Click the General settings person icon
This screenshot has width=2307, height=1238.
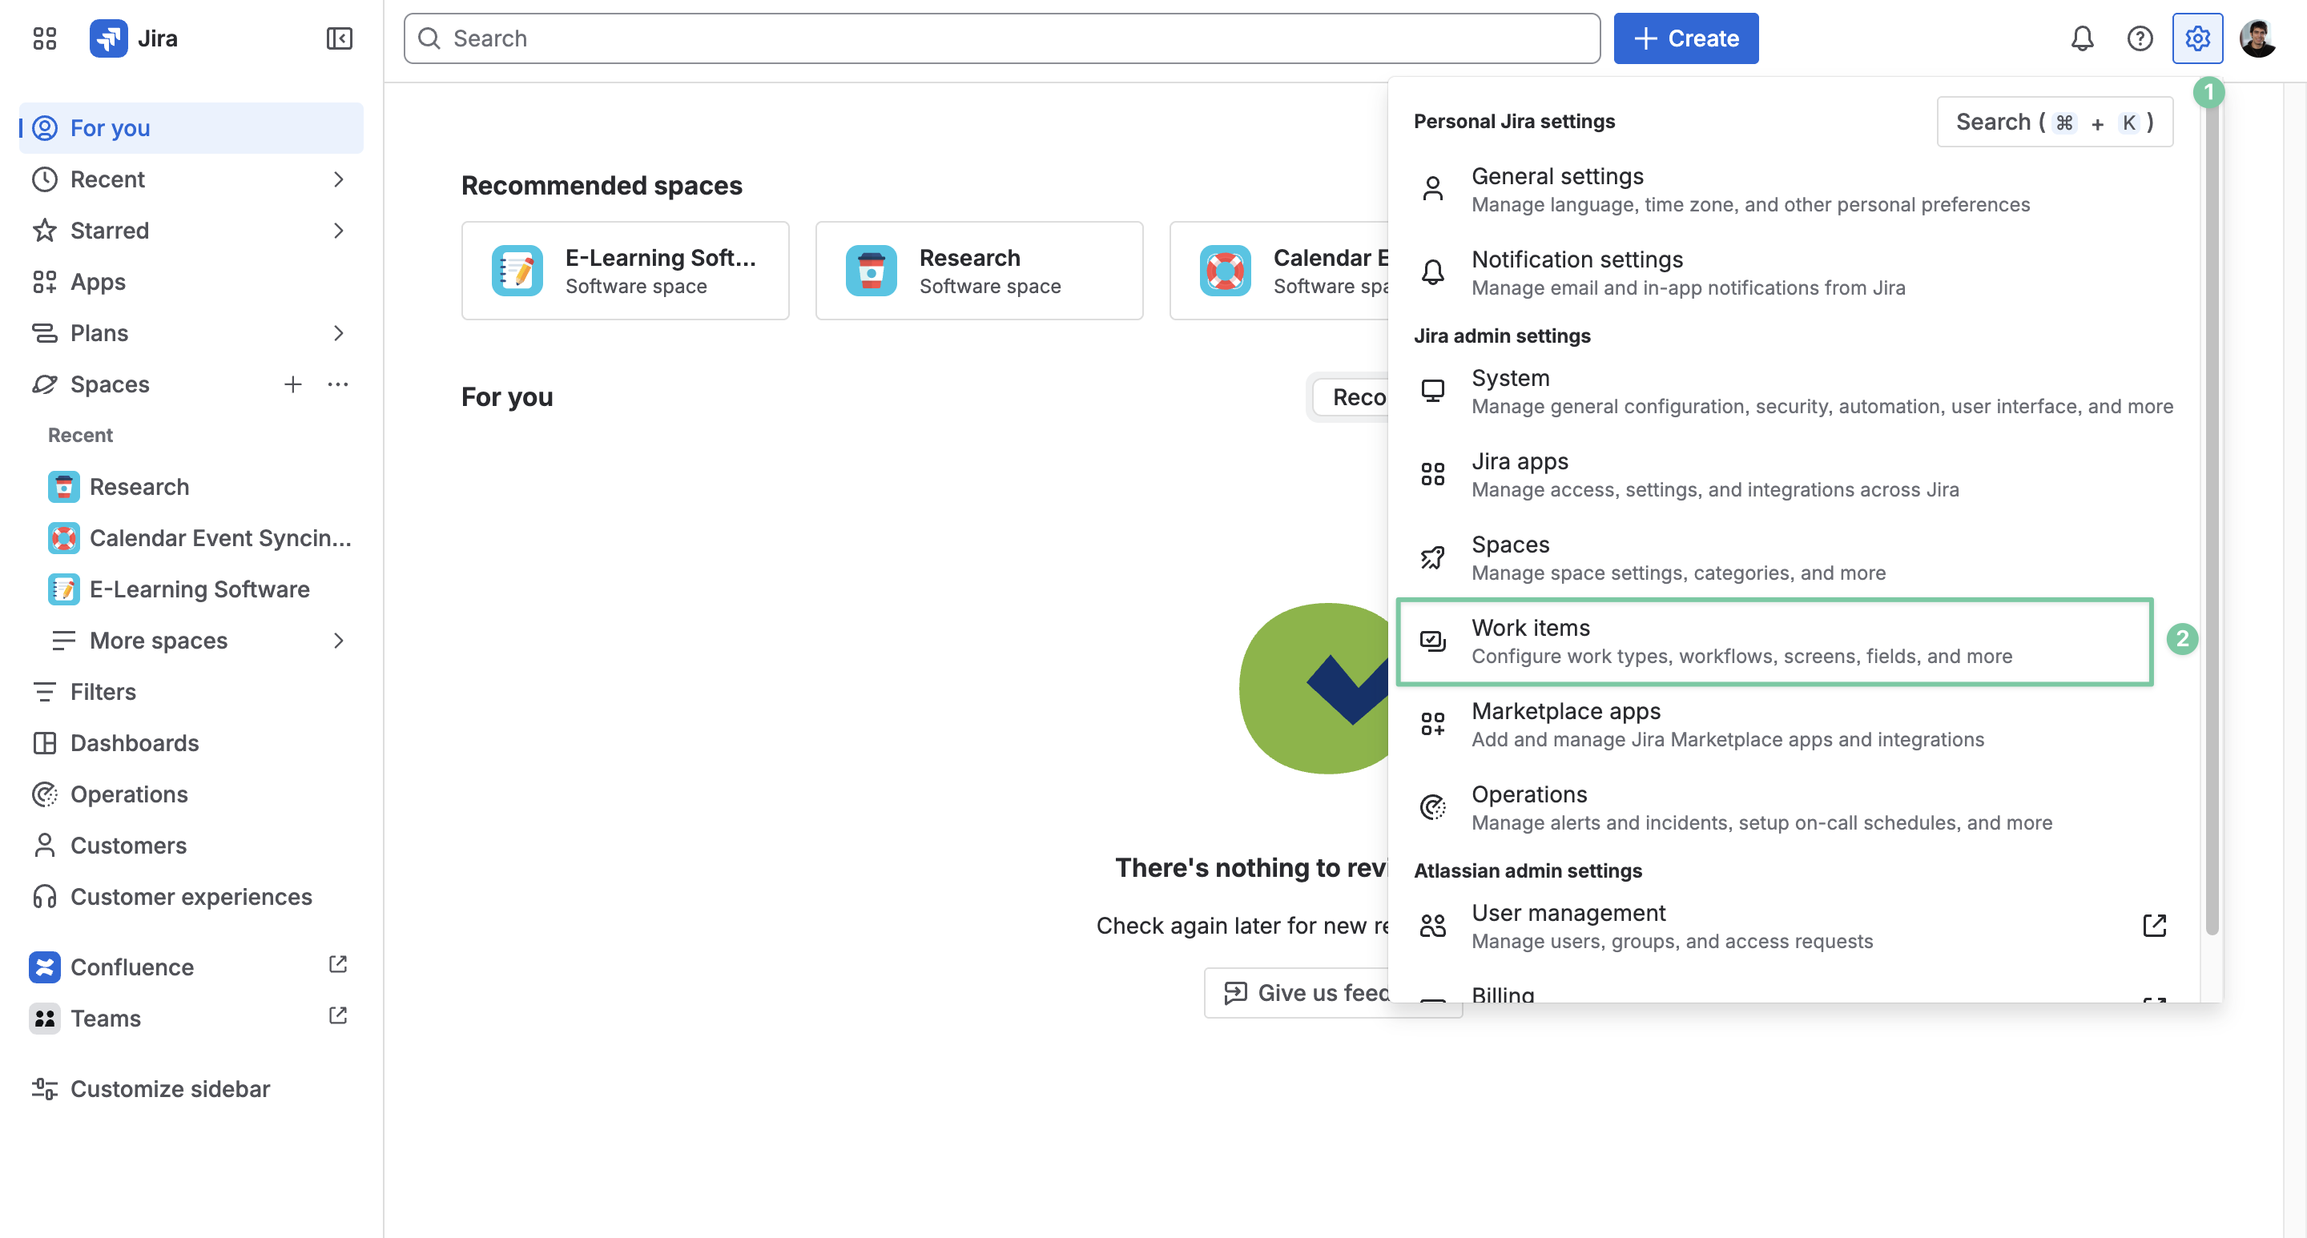coord(1432,189)
